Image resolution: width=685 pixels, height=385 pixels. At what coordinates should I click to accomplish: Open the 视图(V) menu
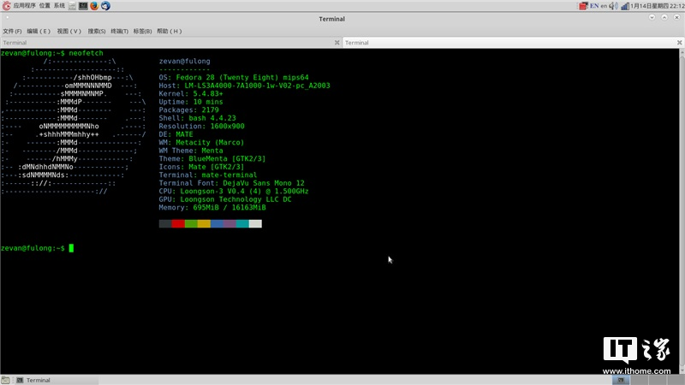click(69, 31)
